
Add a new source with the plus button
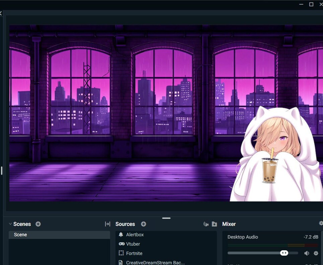pyautogui.click(x=143, y=224)
